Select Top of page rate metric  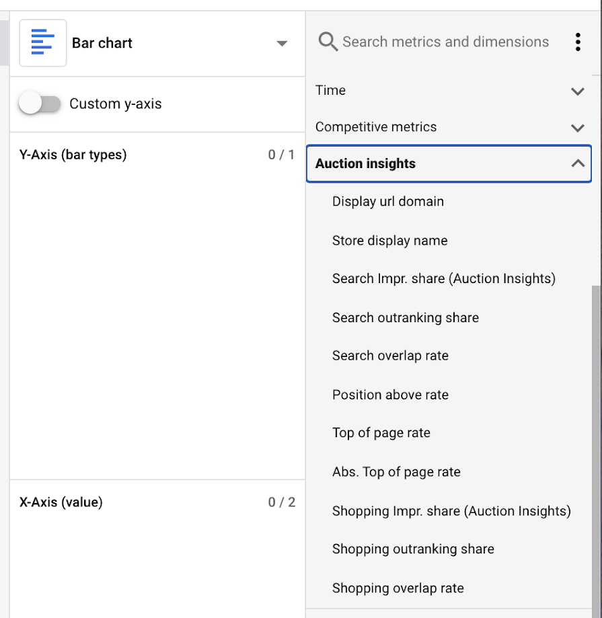(x=381, y=433)
